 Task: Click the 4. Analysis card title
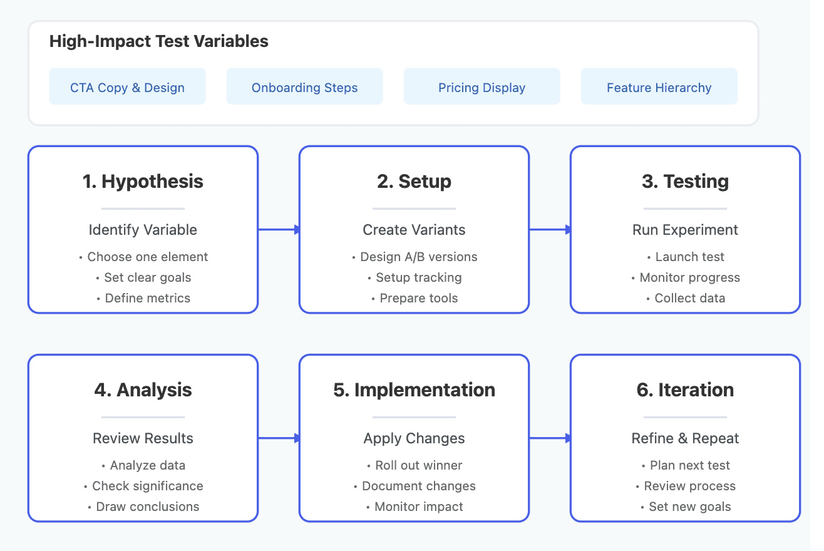pyautogui.click(x=143, y=390)
